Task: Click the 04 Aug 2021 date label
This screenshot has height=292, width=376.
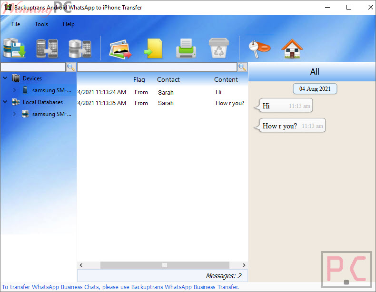Action: (x=315, y=89)
